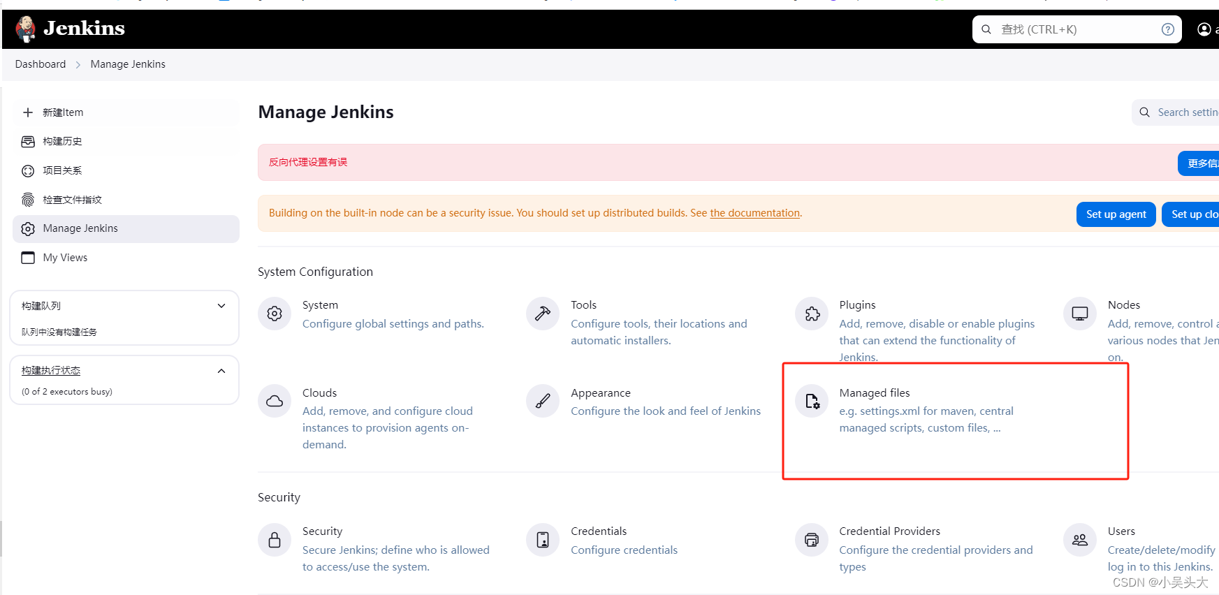Click the System Configuration section heading

pyautogui.click(x=315, y=272)
